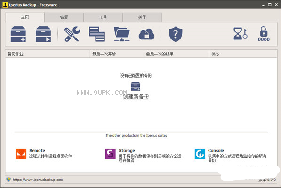Open help shield question mark icon

pos(176,34)
